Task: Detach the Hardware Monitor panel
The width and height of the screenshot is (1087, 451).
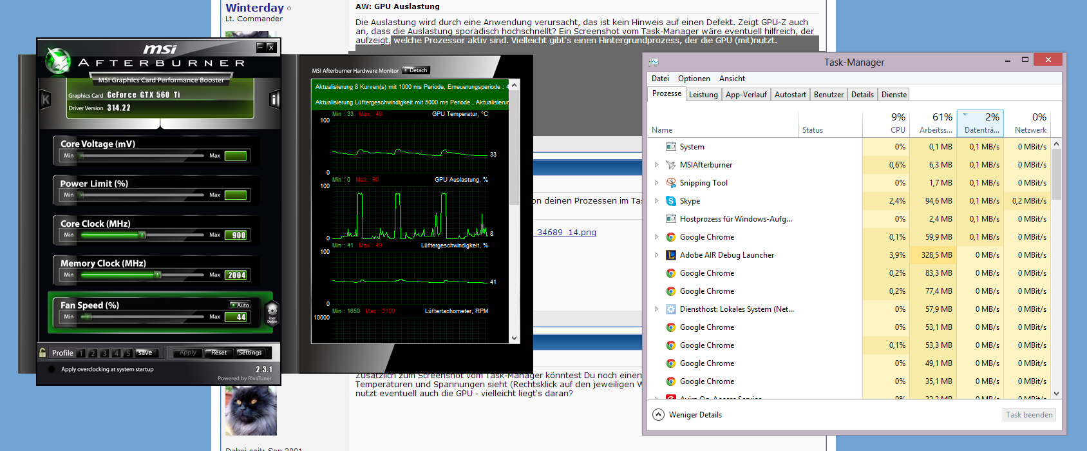Action: pyautogui.click(x=415, y=70)
